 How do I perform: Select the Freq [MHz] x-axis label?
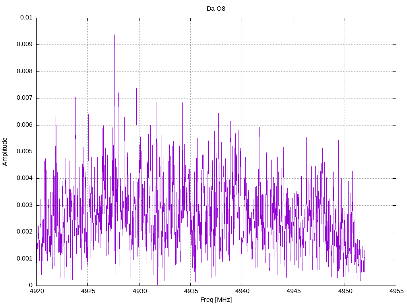click(x=216, y=300)
